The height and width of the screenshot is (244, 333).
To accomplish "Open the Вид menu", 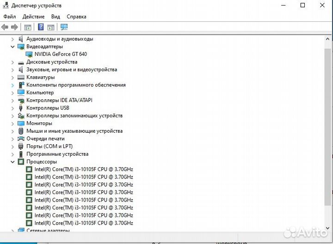I will point(55,17).
